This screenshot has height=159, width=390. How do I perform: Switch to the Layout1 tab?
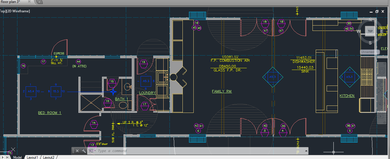coord(32,157)
